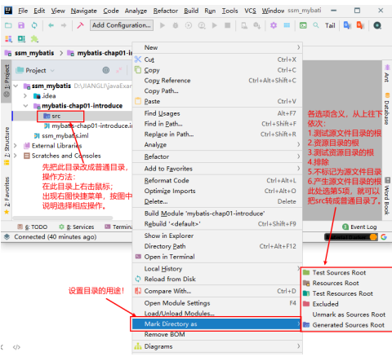The height and width of the screenshot is (361, 392).
Task: Click the Build project hammer icon
Action: click(80, 25)
